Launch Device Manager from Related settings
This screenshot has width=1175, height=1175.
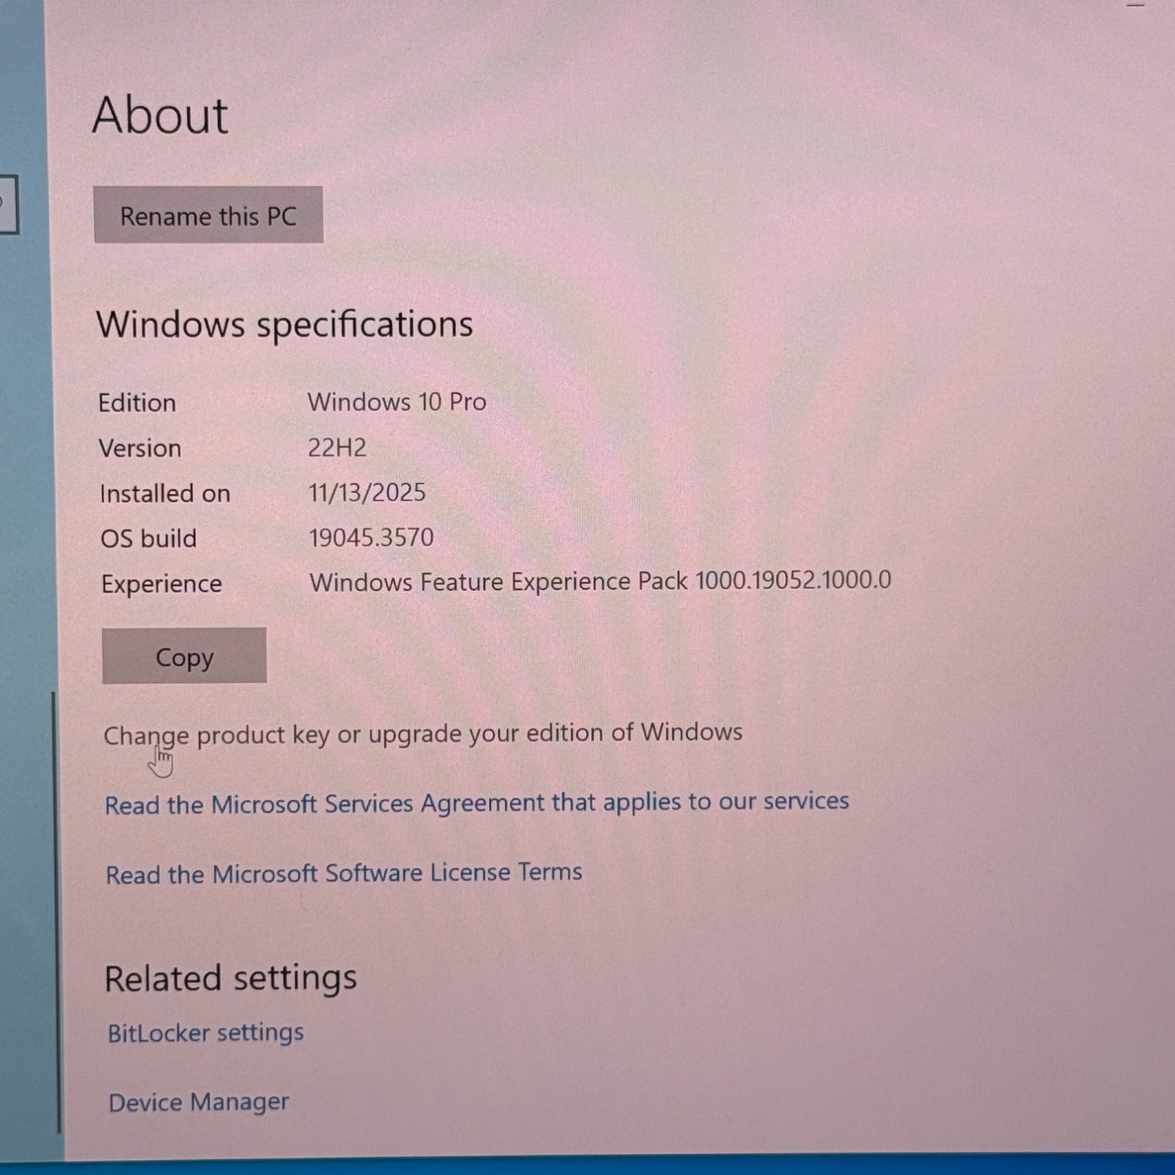[x=198, y=1102]
